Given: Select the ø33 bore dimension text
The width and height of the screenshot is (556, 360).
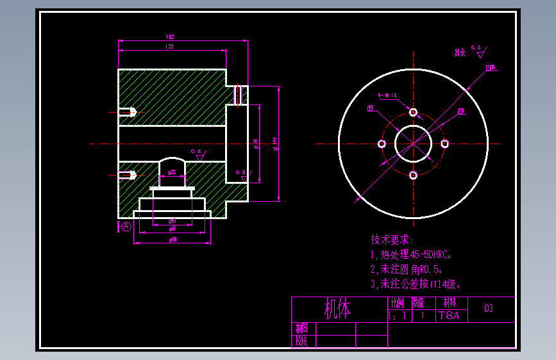Looking at the screenshot, I should click(172, 172).
